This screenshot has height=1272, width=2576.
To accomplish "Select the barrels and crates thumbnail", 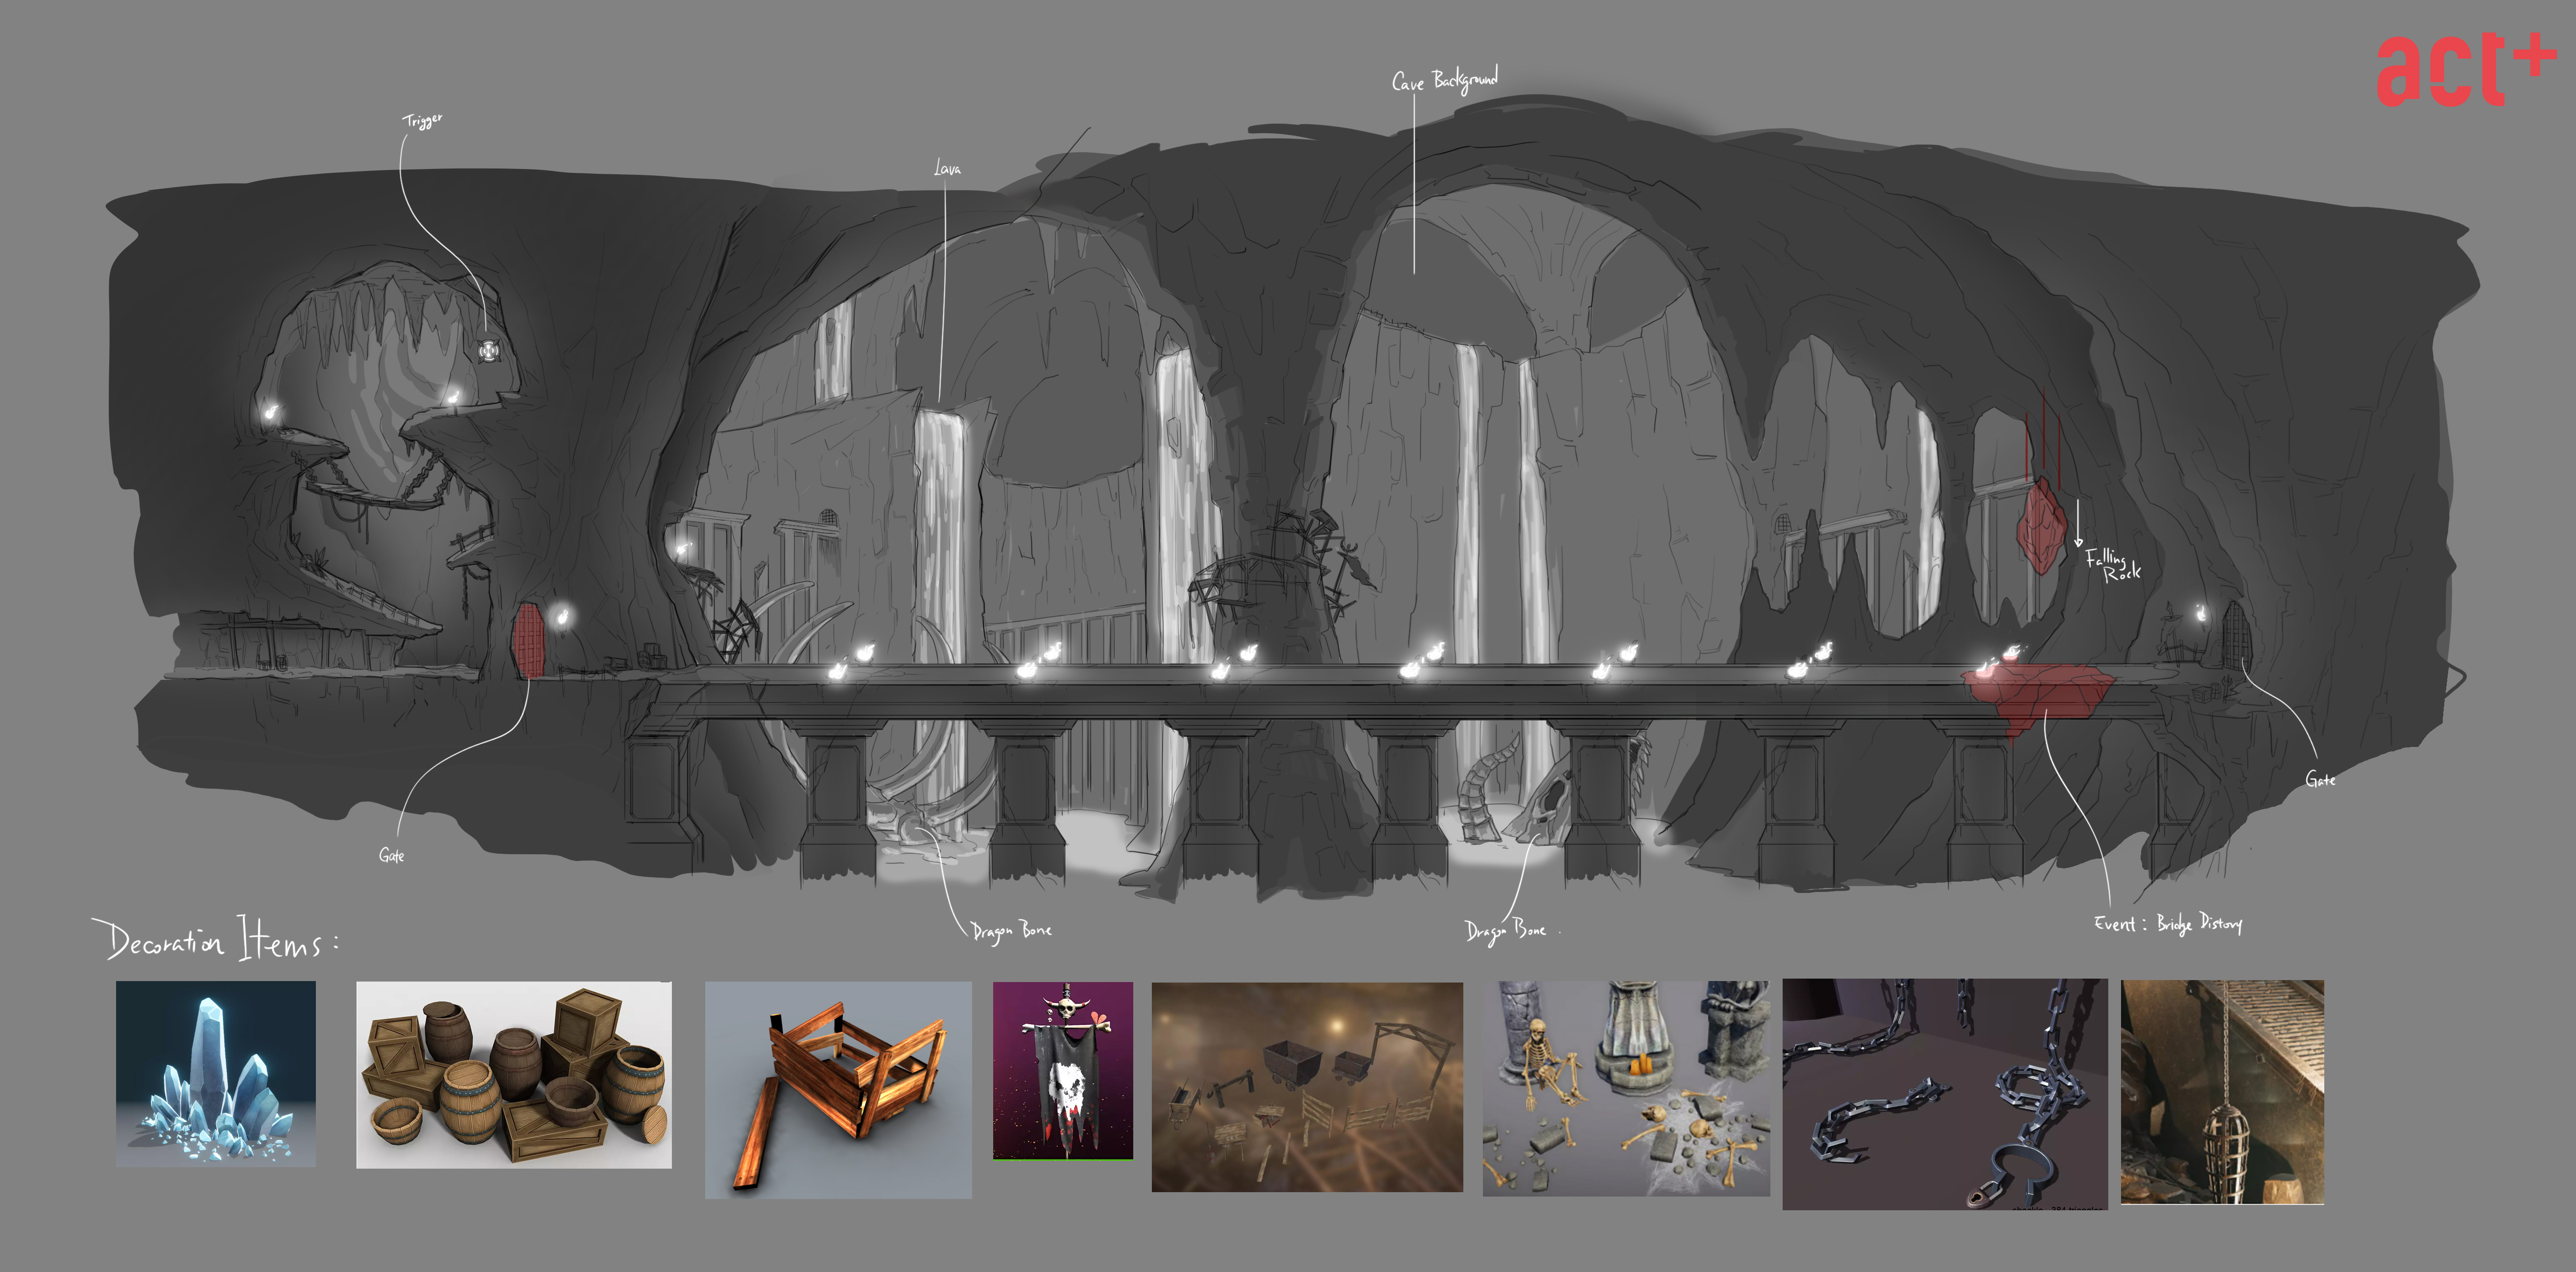I will 513,1074.
